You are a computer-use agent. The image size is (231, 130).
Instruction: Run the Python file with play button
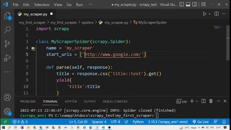coord(205,14)
